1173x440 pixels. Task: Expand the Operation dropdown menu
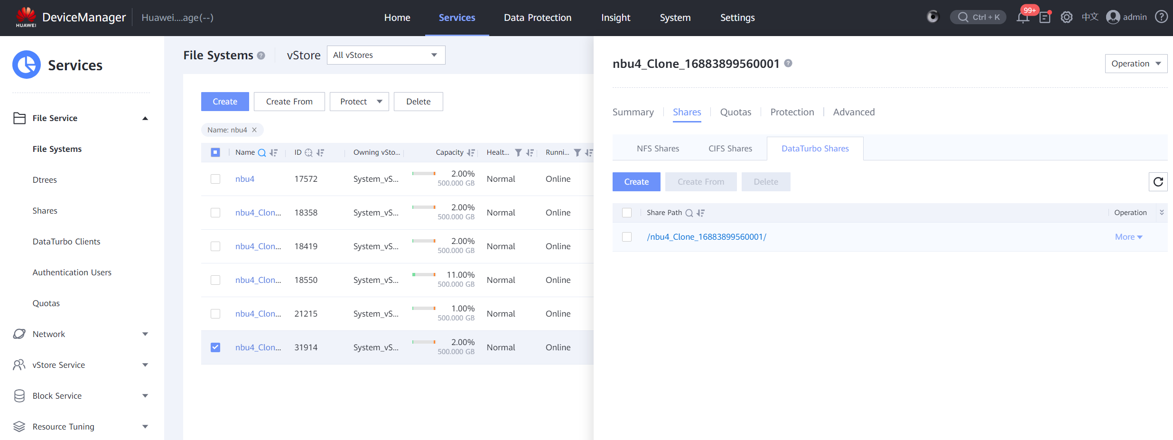pyautogui.click(x=1136, y=64)
